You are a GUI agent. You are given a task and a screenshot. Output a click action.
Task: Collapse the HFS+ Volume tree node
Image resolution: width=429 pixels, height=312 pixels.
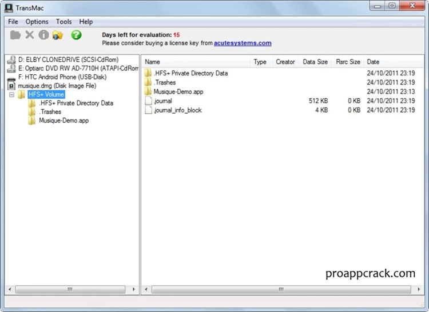11,94
